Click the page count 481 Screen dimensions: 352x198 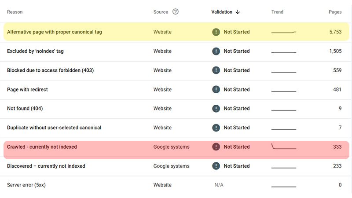point(337,90)
